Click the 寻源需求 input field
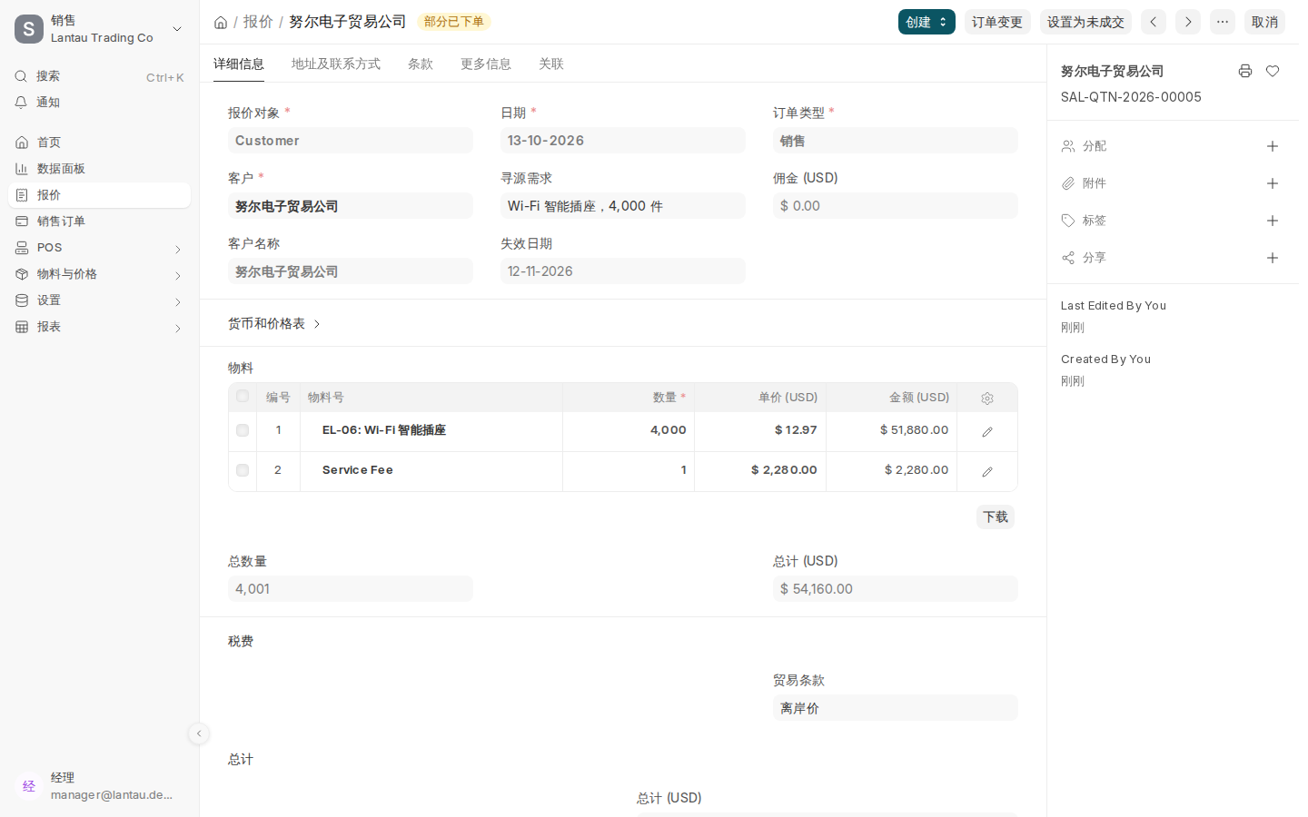This screenshot has width=1308, height=817. (623, 206)
